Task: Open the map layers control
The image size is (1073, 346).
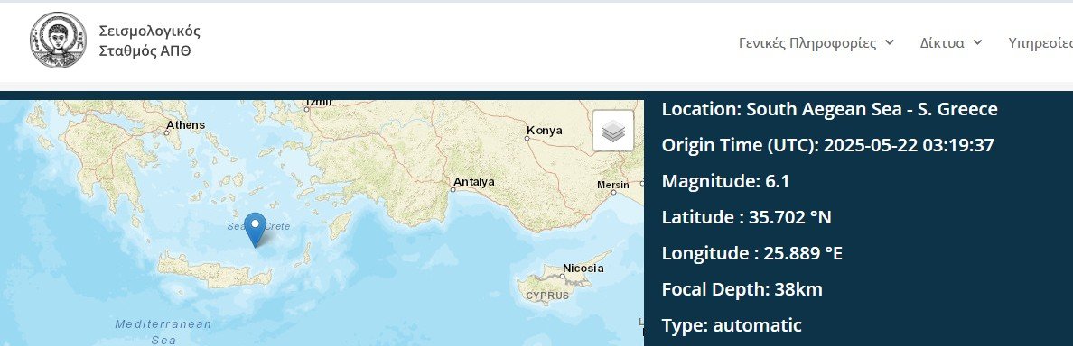Action: 613,131
